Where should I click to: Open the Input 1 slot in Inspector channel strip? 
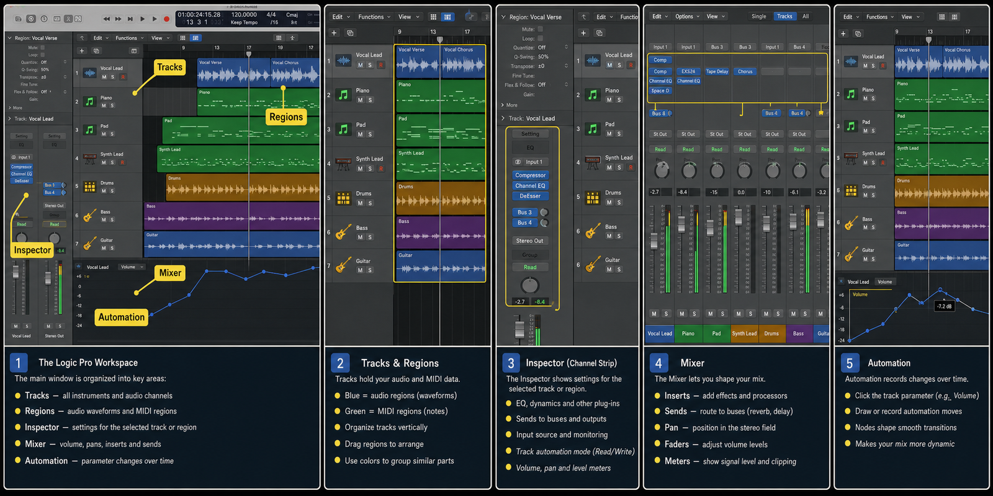click(x=530, y=162)
